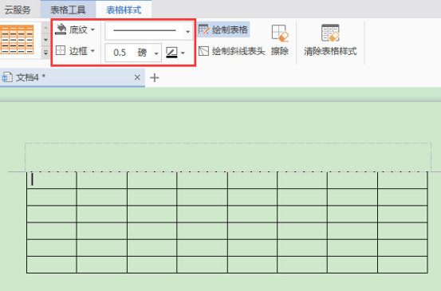Expand the table styles gallery more arrow
This screenshot has width=441, height=291.
[45, 53]
